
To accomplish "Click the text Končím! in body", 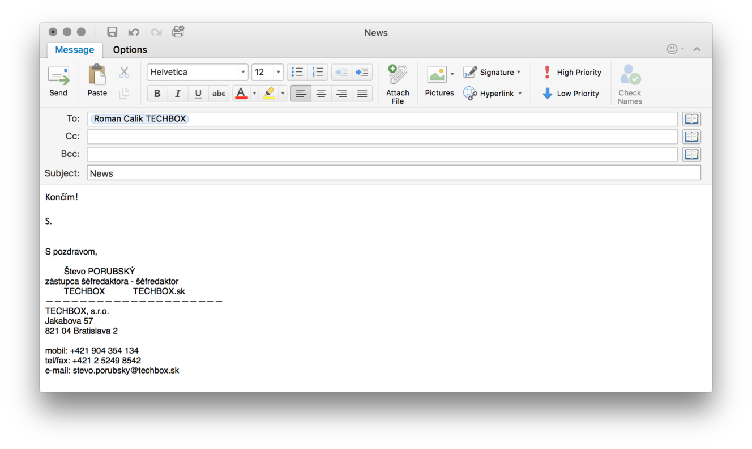I will coord(62,197).
